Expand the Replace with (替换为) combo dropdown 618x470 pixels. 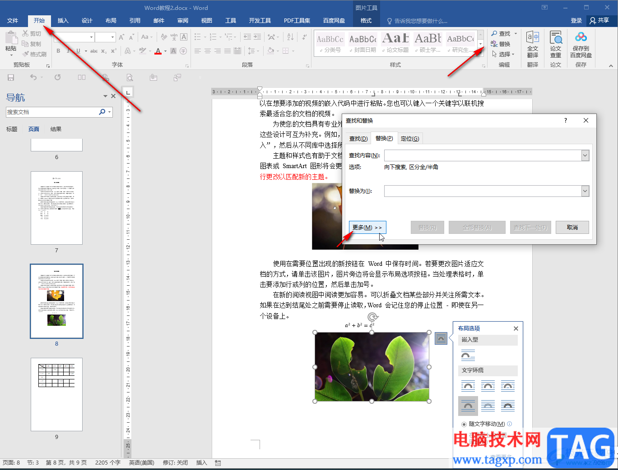(585, 191)
